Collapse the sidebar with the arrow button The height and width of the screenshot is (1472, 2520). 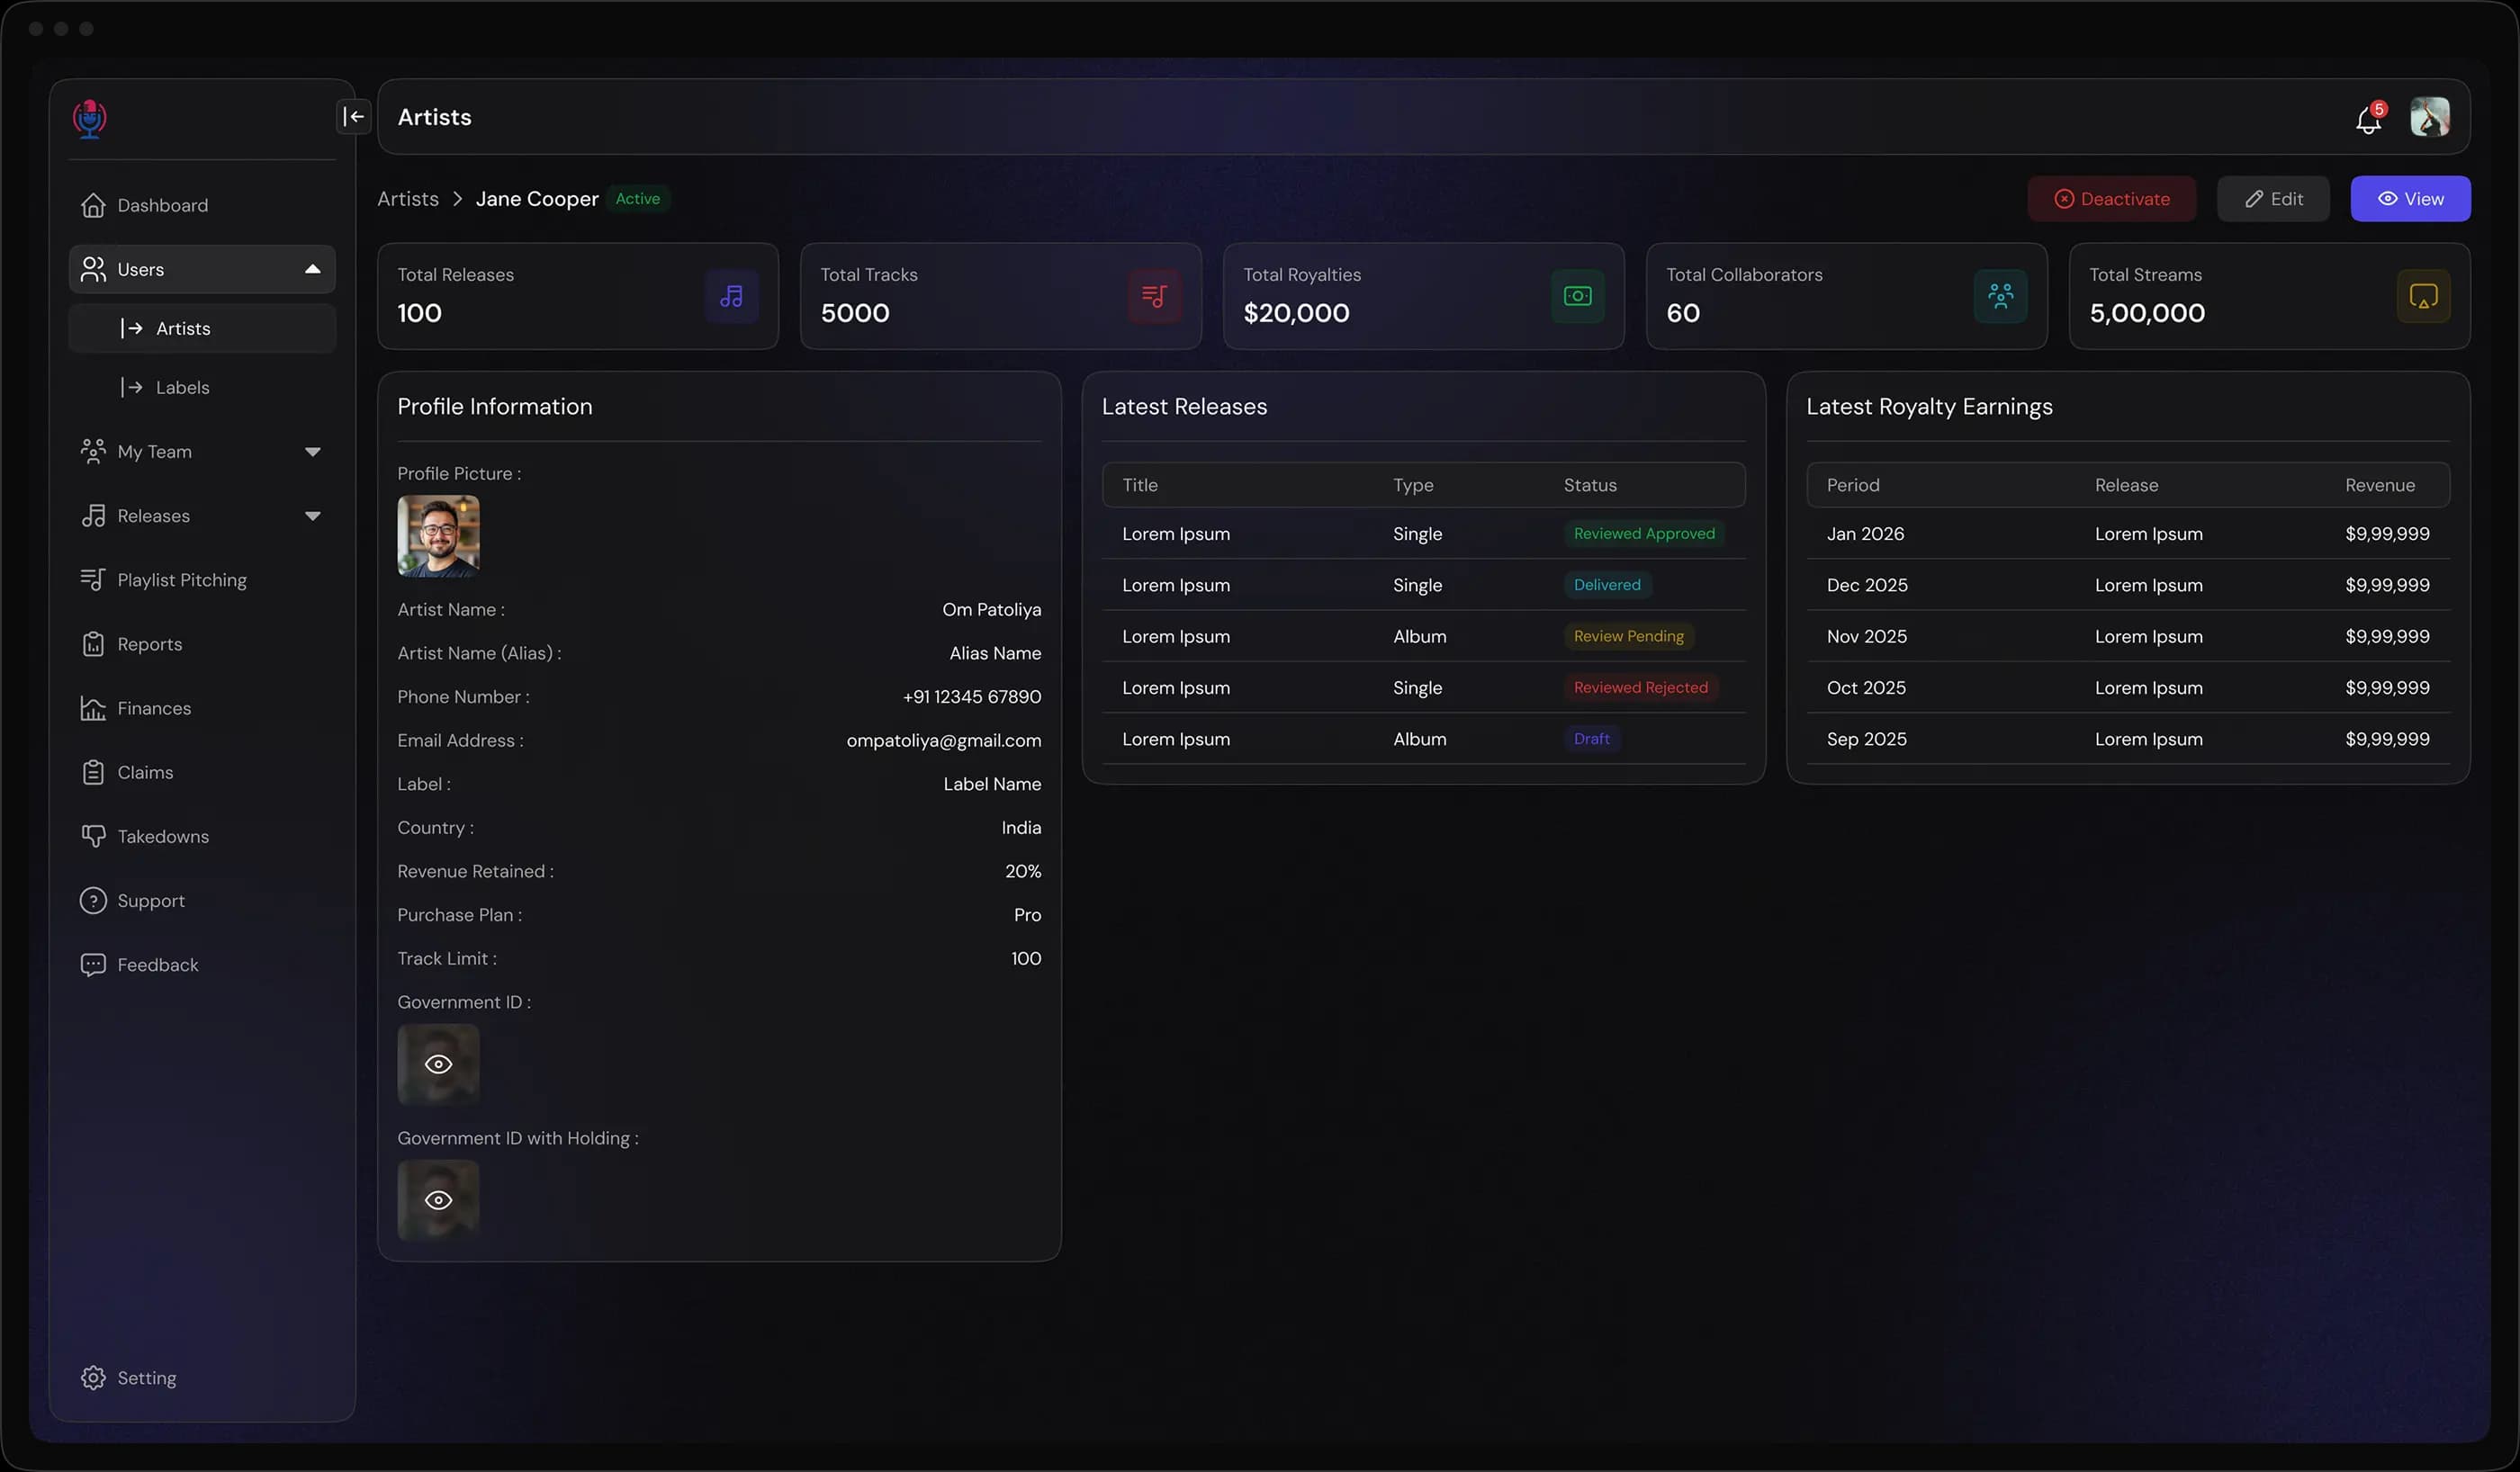(x=354, y=116)
